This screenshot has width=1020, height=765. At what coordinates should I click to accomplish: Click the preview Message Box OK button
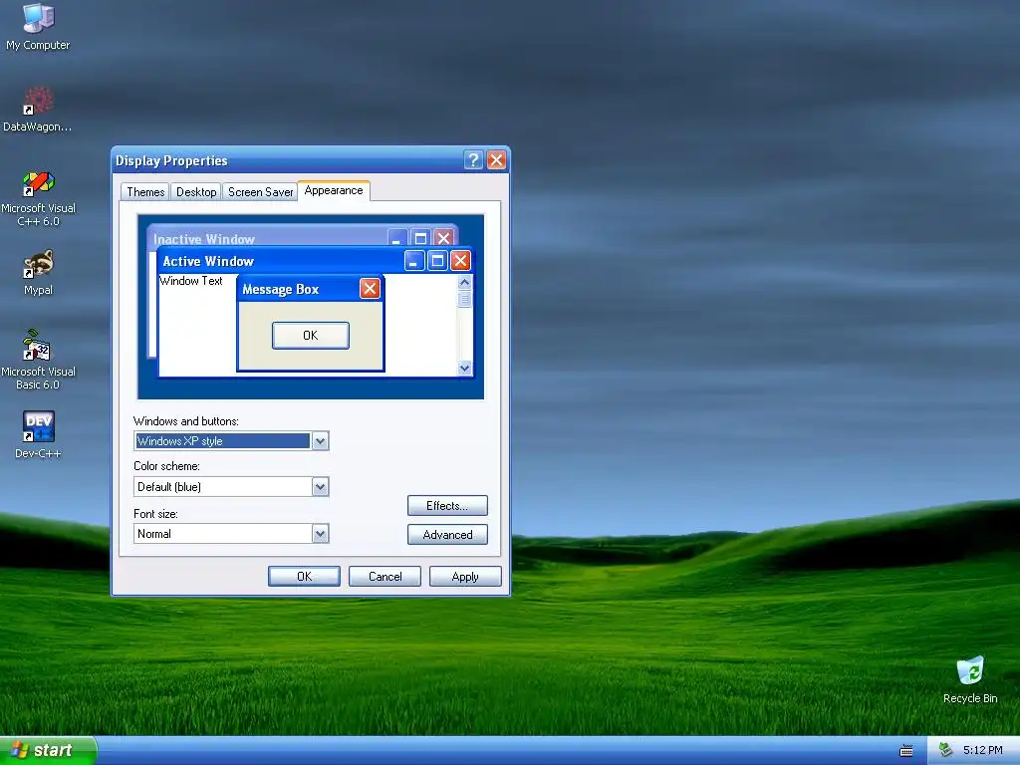(x=311, y=335)
